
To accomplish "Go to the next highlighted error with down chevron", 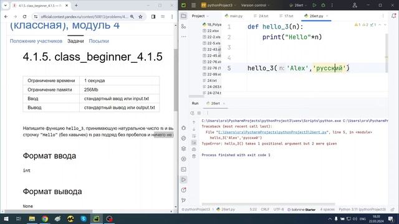I will coord(385,25).
